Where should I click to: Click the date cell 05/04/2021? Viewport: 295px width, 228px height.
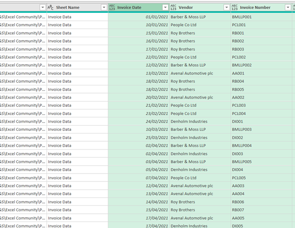tap(139, 170)
